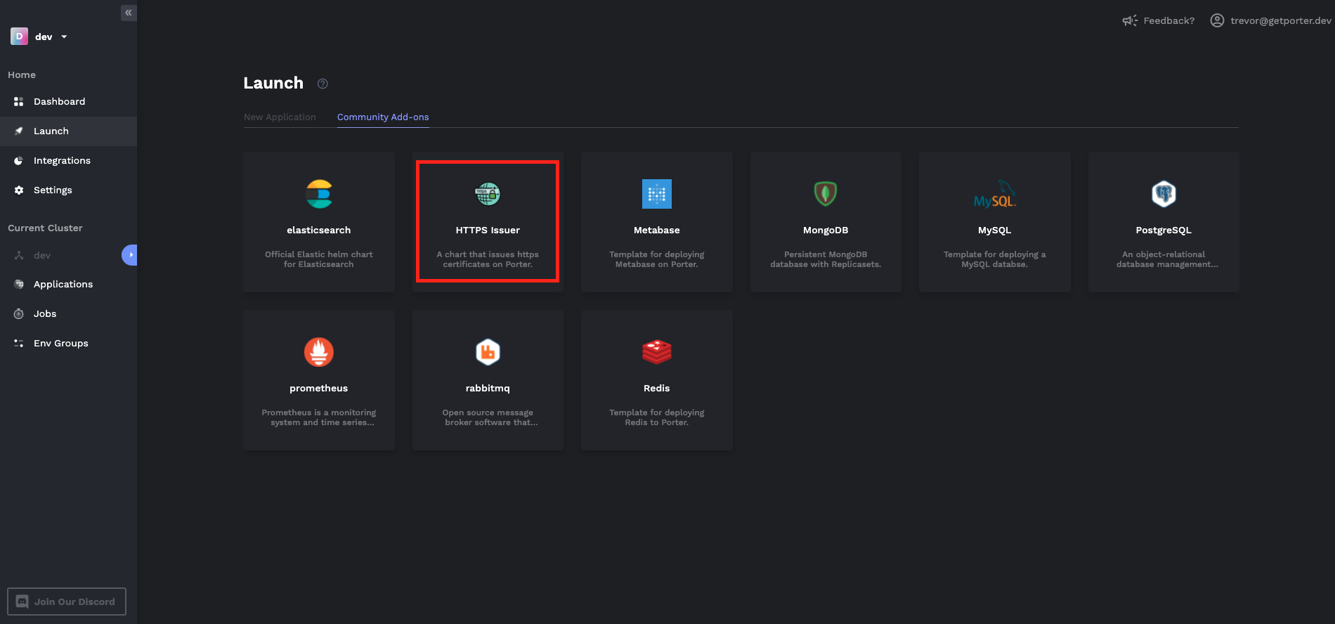Click Open source message broker description
The image size is (1335, 624).
pyautogui.click(x=490, y=417)
